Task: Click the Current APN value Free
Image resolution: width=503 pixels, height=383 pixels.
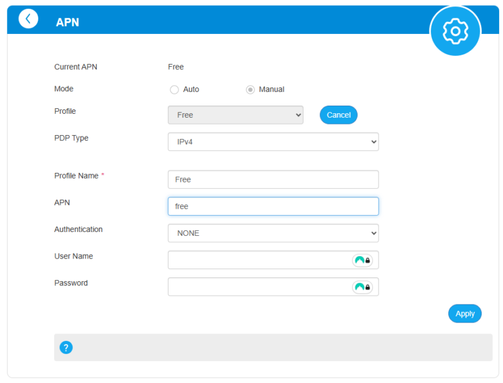Action: pos(176,67)
